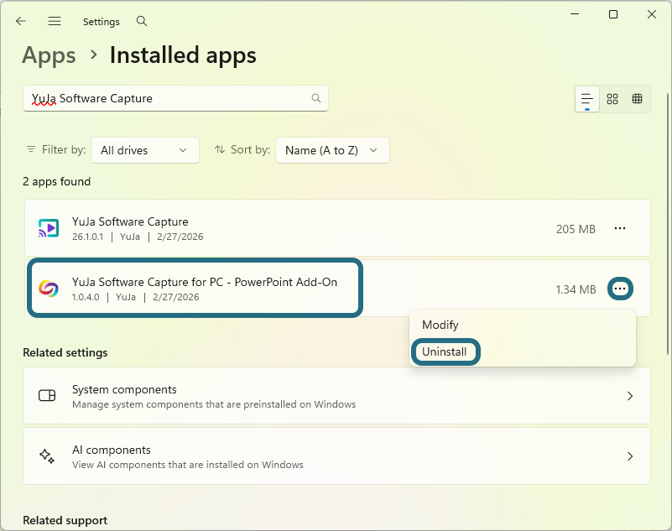This screenshot has width=672, height=531.
Task: Switch to grid view layout
Action: (x=612, y=99)
